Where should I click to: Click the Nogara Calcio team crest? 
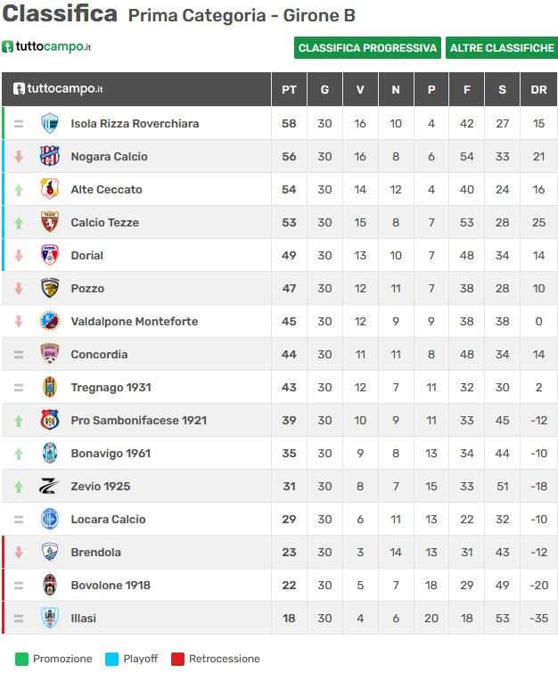[50, 157]
